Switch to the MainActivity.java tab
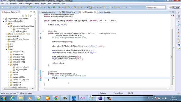Viewport: 181px width, 102px height. [x=68, y=12]
